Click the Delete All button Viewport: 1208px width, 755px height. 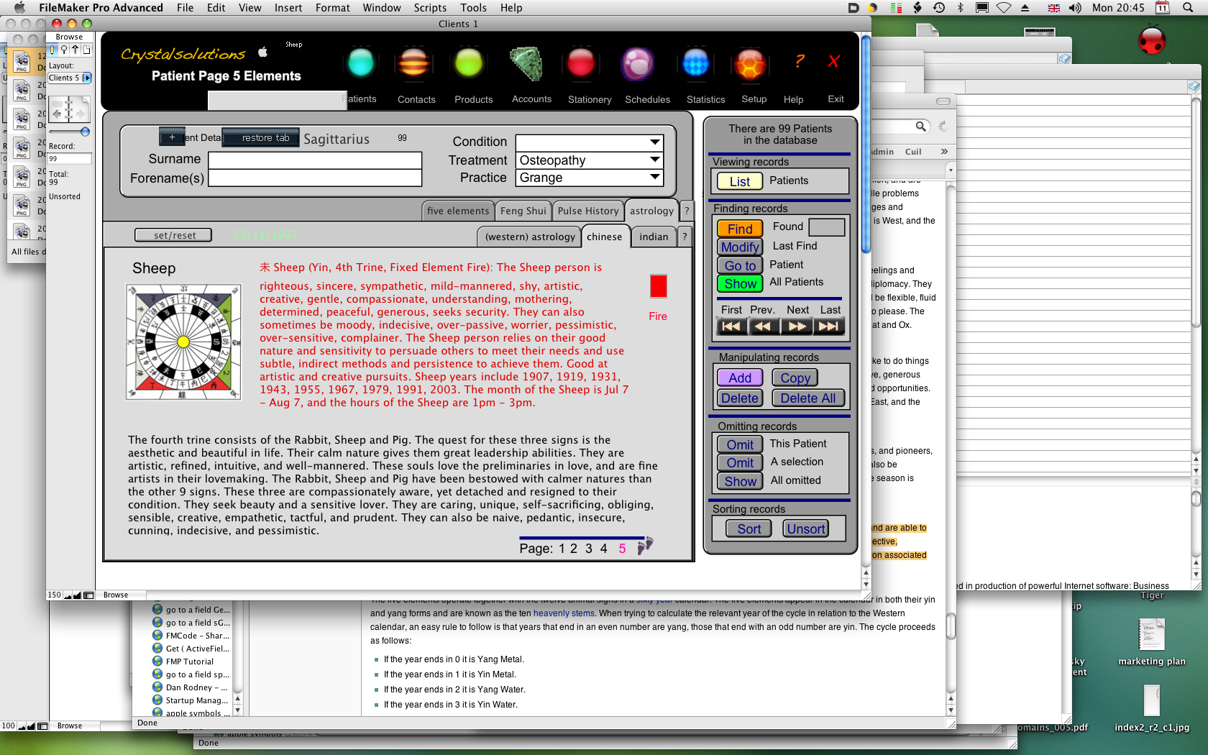tap(808, 398)
